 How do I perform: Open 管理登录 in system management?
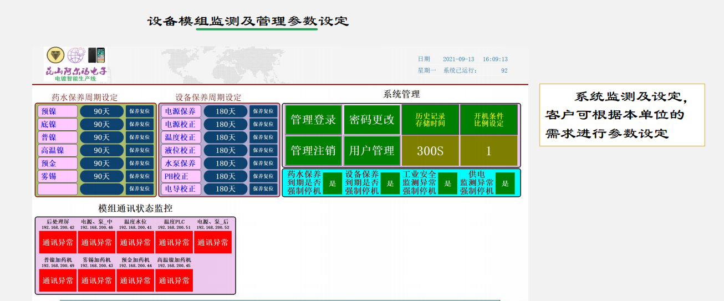coord(313,120)
